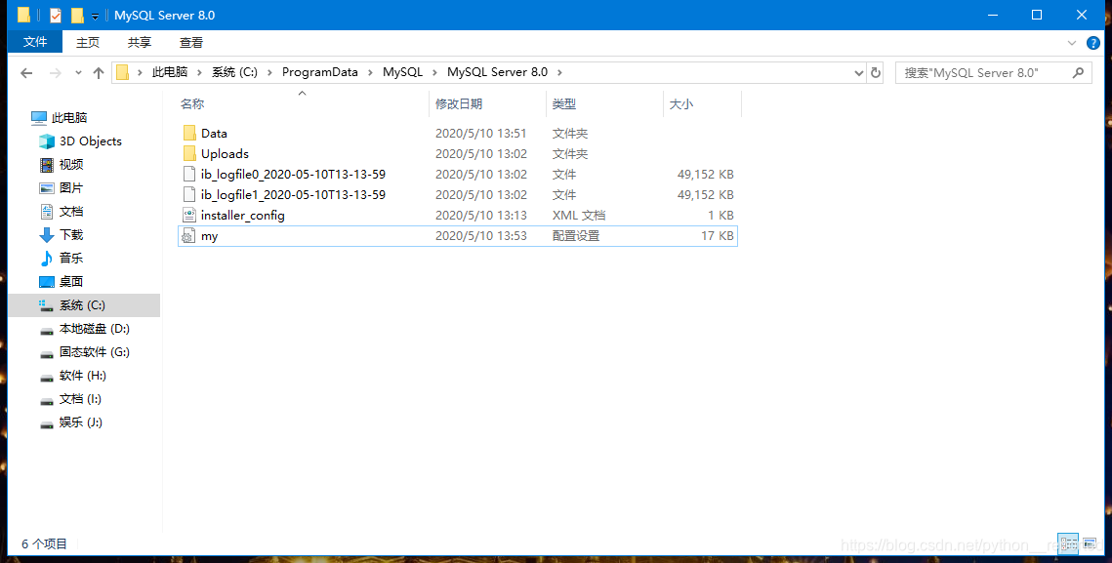Open 软件 (H:) drive in navigation pane
This screenshot has width=1112, height=563.
click(x=83, y=375)
